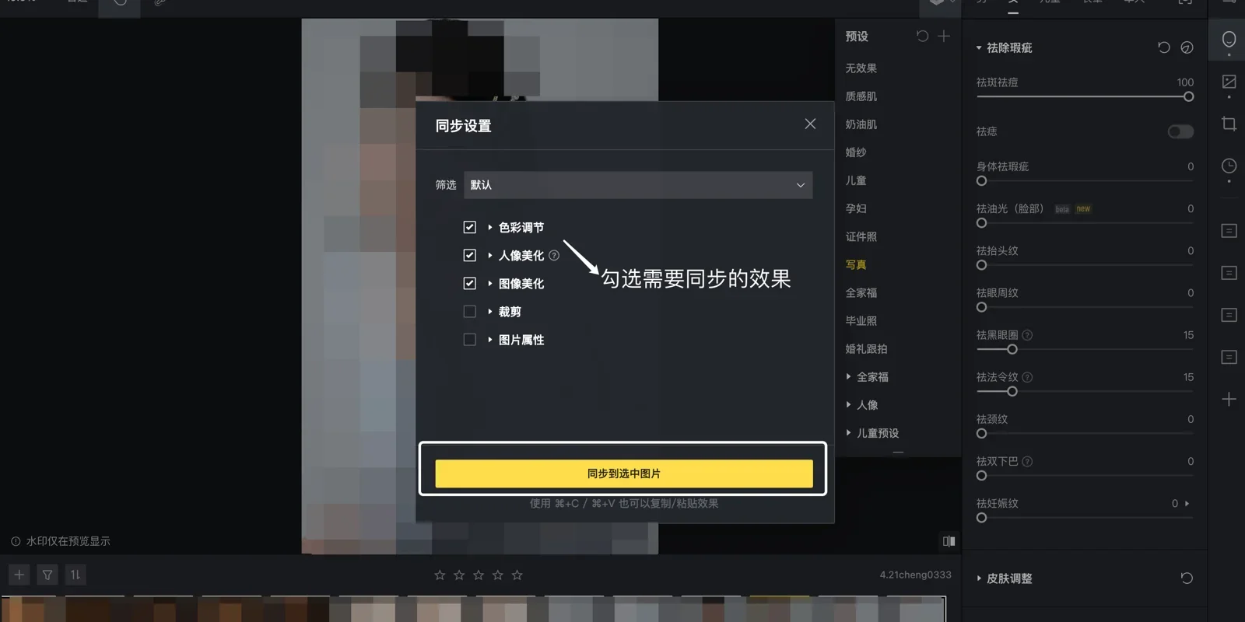Click the help icon beside 祛法令纹
The height and width of the screenshot is (622, 1245).
point(1027,377)
